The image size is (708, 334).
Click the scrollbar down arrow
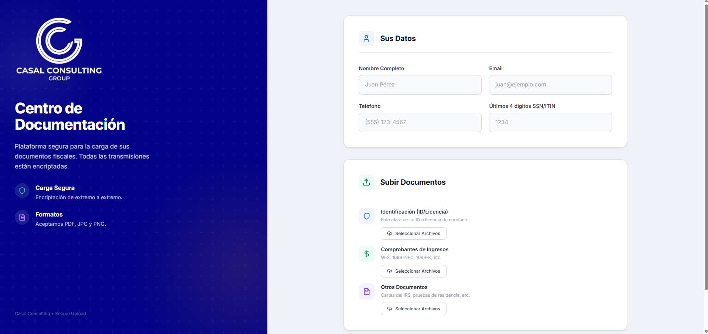coord(706,331)
